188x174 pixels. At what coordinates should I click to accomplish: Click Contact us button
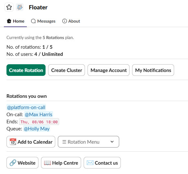point(102,163)
